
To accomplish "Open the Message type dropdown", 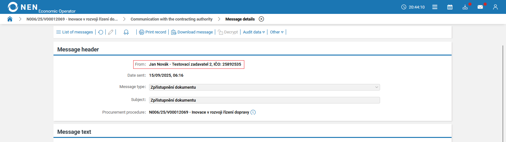I will (x=264, y=87).
